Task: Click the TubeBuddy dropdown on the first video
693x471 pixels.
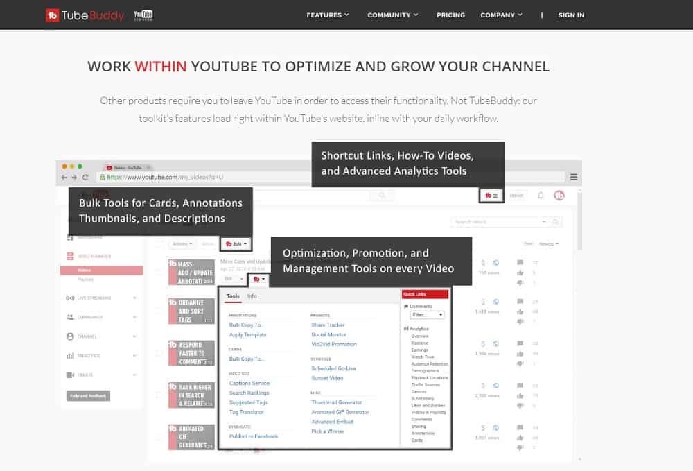Action: point(259,279)
